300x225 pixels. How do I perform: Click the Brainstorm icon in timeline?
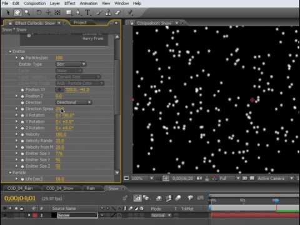point(190,198)
